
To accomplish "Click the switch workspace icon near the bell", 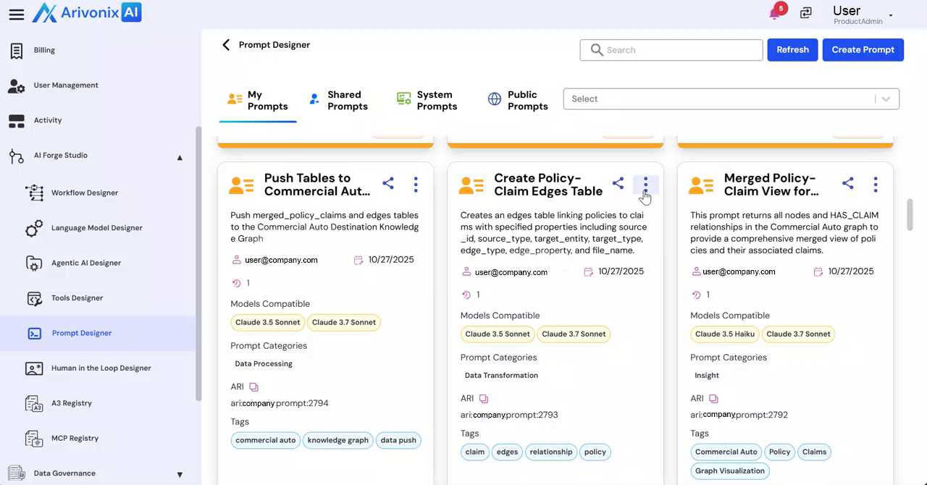I will [806, 13].
